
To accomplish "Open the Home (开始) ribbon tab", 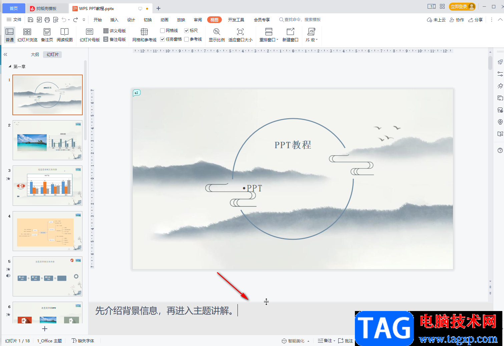I will click(98, 20).
